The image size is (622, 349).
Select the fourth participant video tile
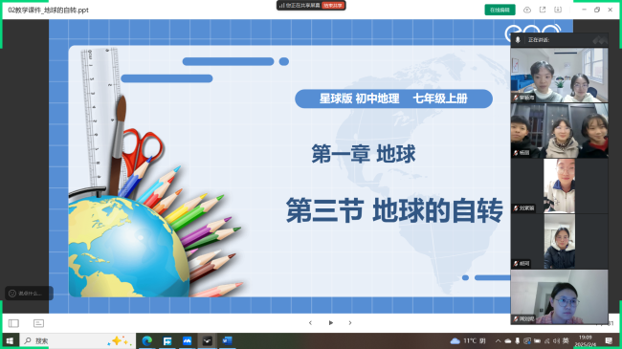pyautogui.click(x=560, y=242)
